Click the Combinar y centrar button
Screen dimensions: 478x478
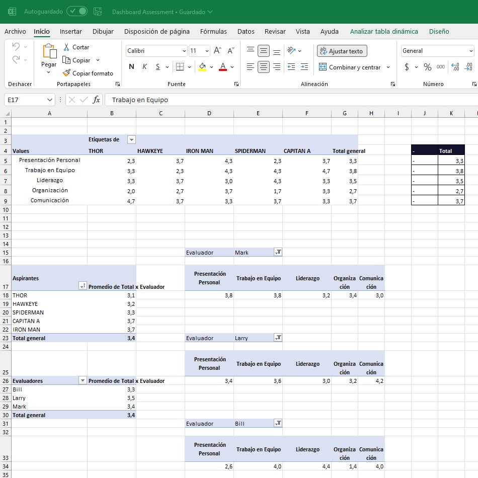(x=350, y=67)
